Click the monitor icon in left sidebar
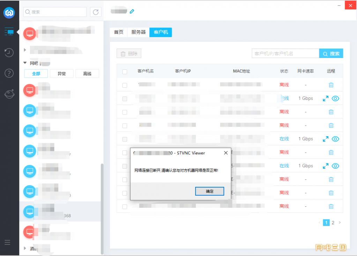357x256 pixels. 9,32
